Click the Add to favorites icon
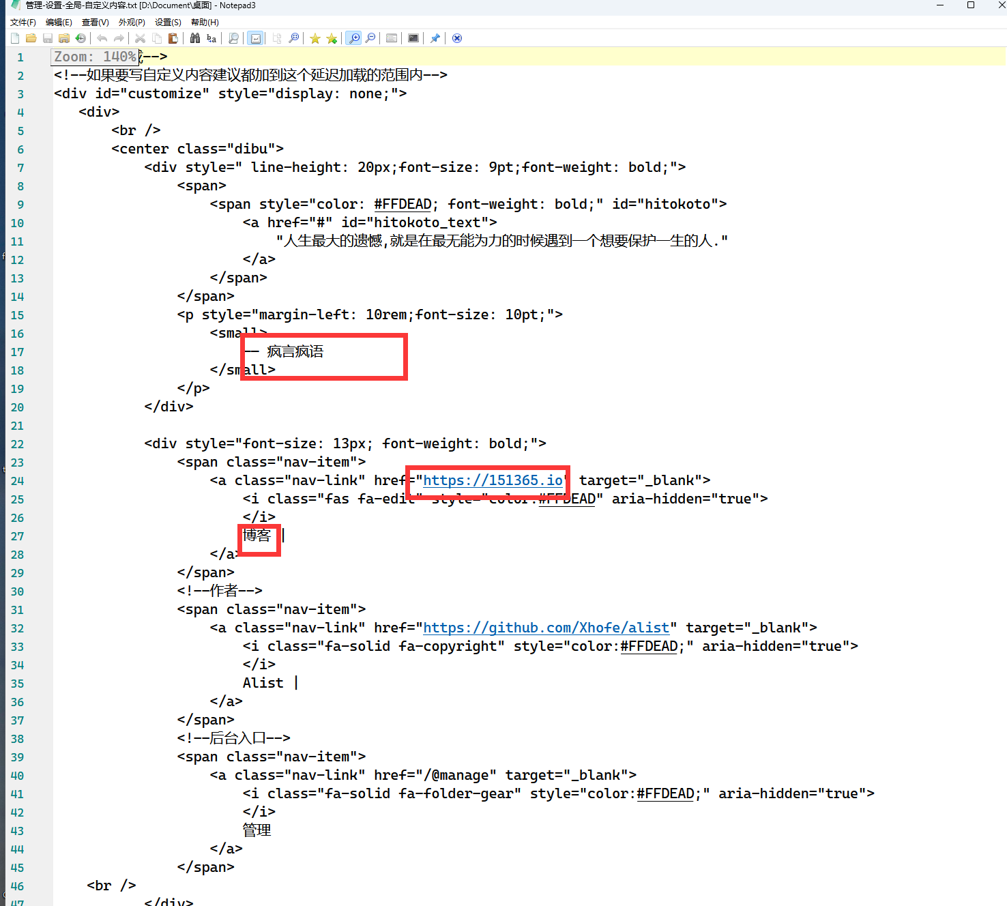1007x906 pixels. (x=332, y=38)
